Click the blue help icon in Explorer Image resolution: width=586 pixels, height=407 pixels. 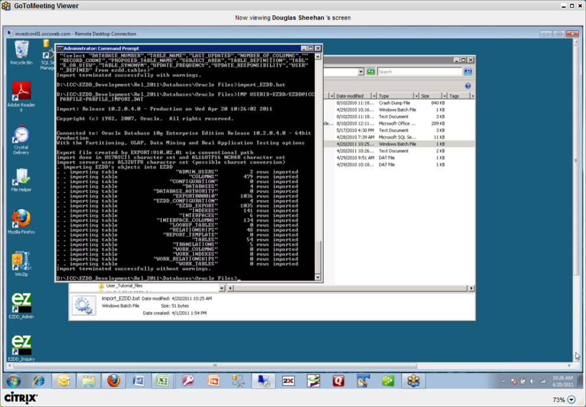pyautogui.click(x=468, y=86)
